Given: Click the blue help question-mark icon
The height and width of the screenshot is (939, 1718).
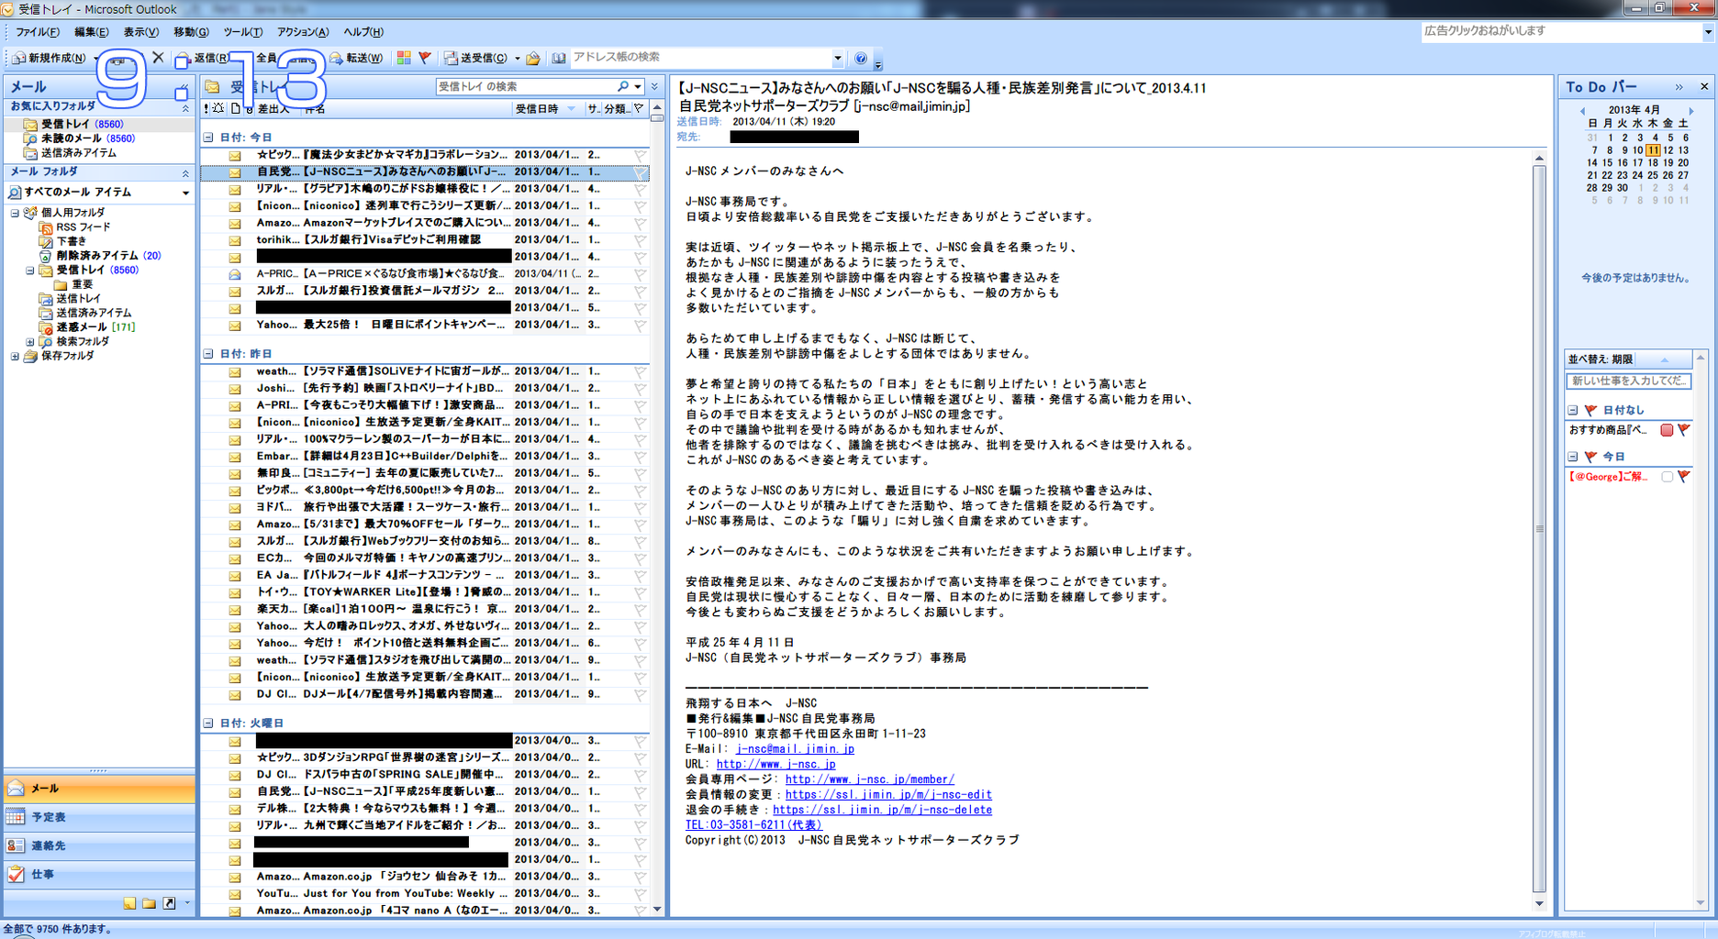Looking at the screenshot, I should tap(861, 58).
